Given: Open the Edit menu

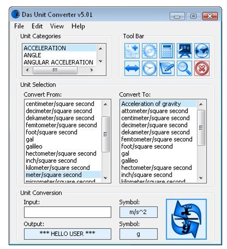Looking at the screenshot, I should [x=37, y=26].
